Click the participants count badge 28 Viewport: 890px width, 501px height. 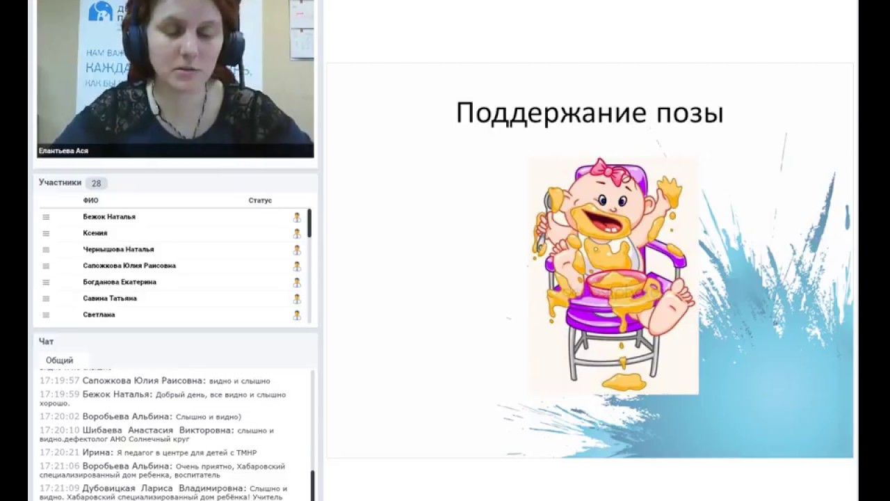tap(96, 184)
